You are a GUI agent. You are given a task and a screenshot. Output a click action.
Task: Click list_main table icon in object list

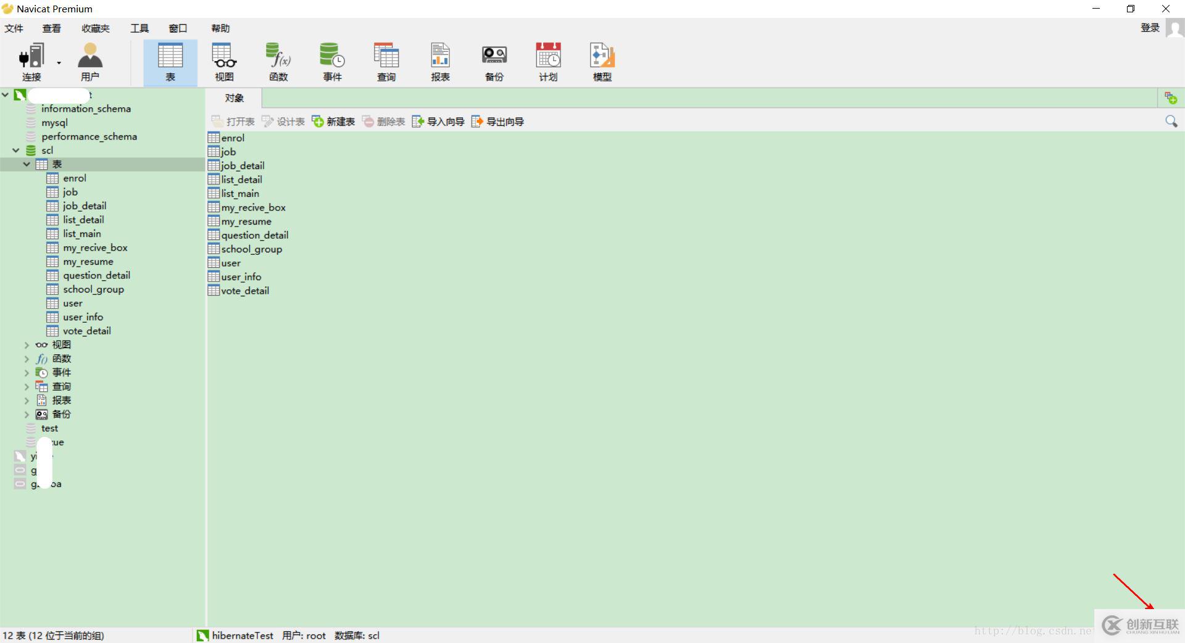click(x=214, y=193)
